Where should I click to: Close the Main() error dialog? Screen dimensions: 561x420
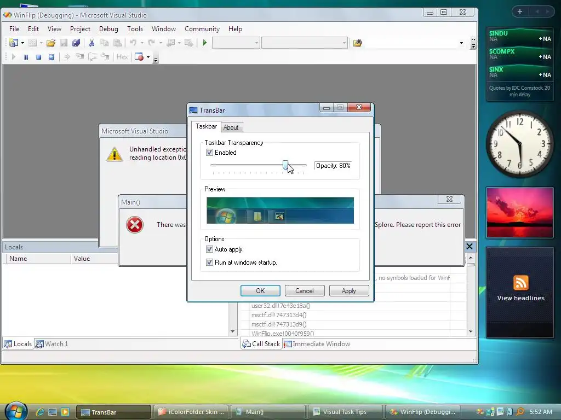point(449,199)
